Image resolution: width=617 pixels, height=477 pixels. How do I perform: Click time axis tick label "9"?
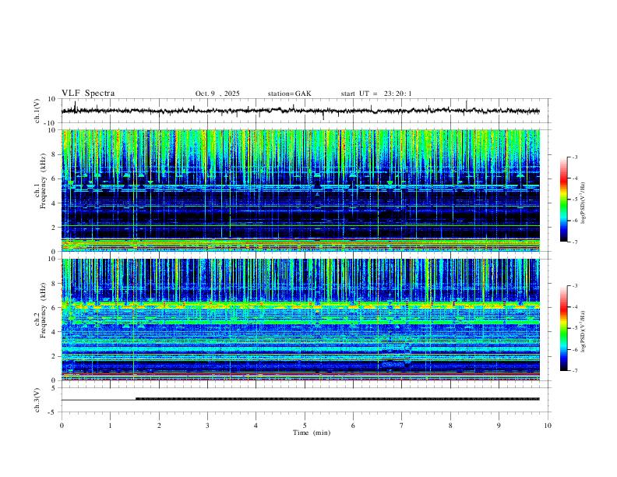499,426
